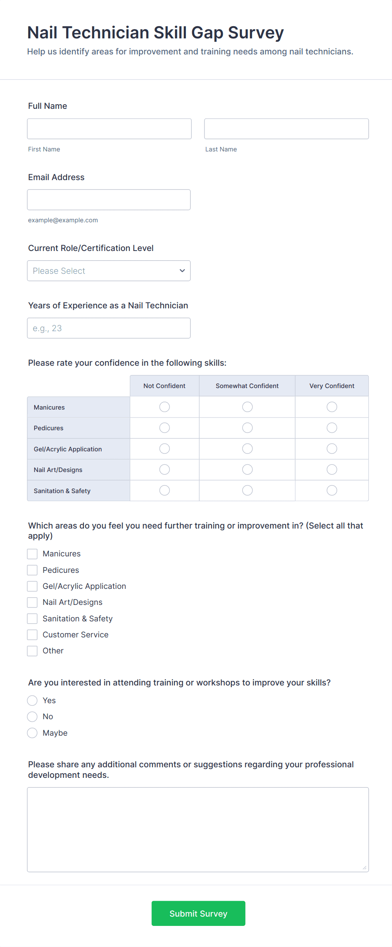Select Very Confident for Manicures
The height and width of the screenshot is (947, 392).
pos(332,407)
